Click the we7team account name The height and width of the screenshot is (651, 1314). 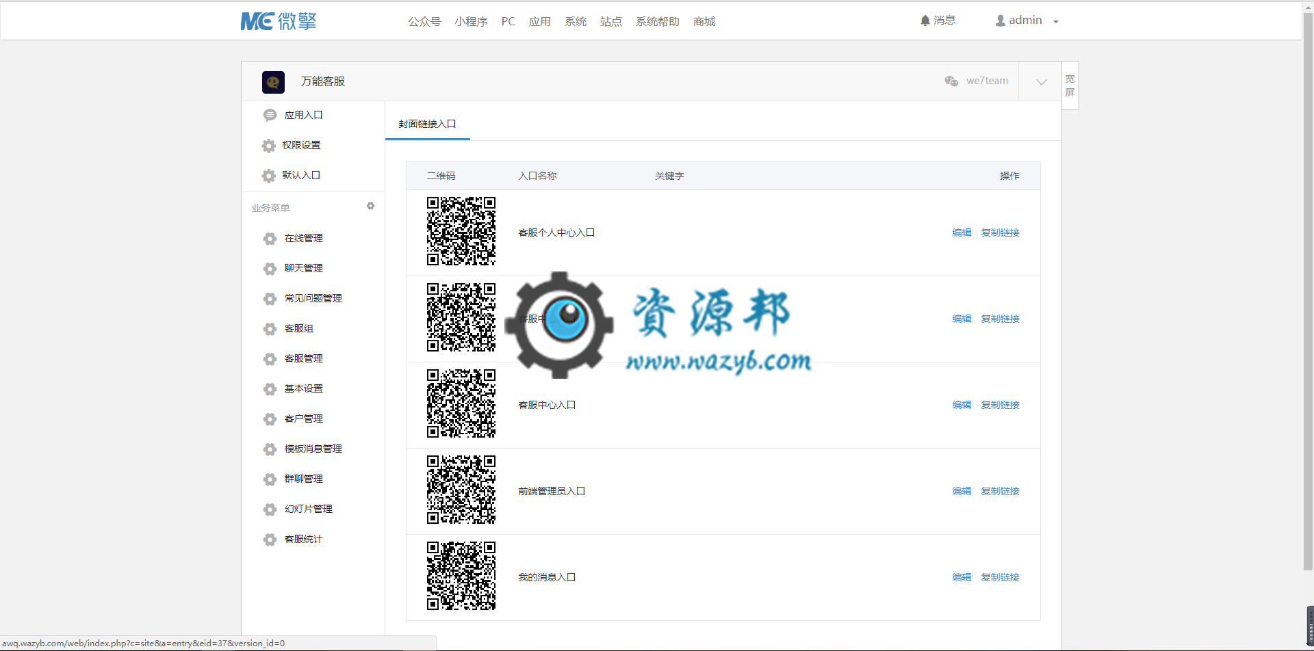point(987,81)
